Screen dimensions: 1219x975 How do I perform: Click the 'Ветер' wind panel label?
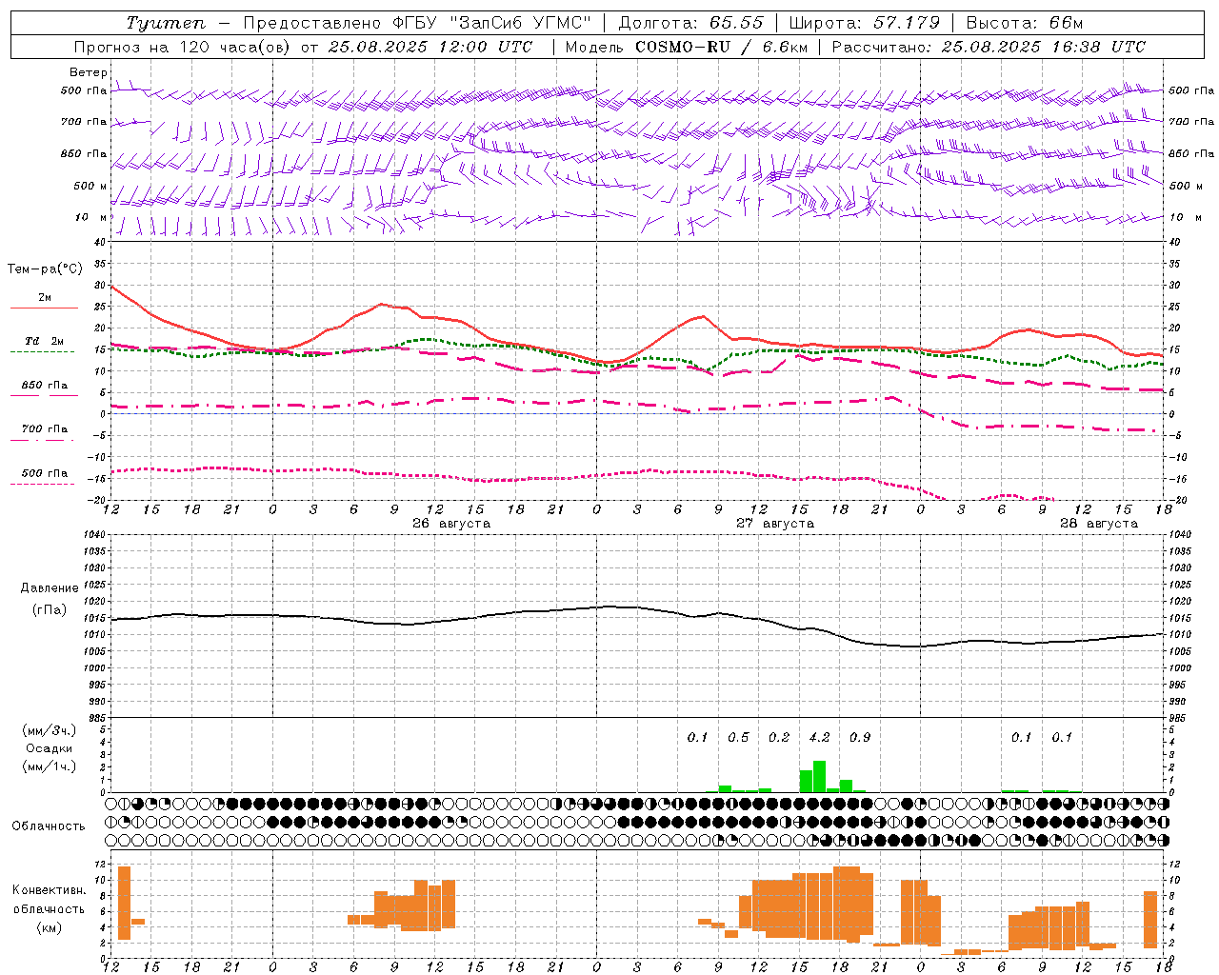[x=88, y=72]
